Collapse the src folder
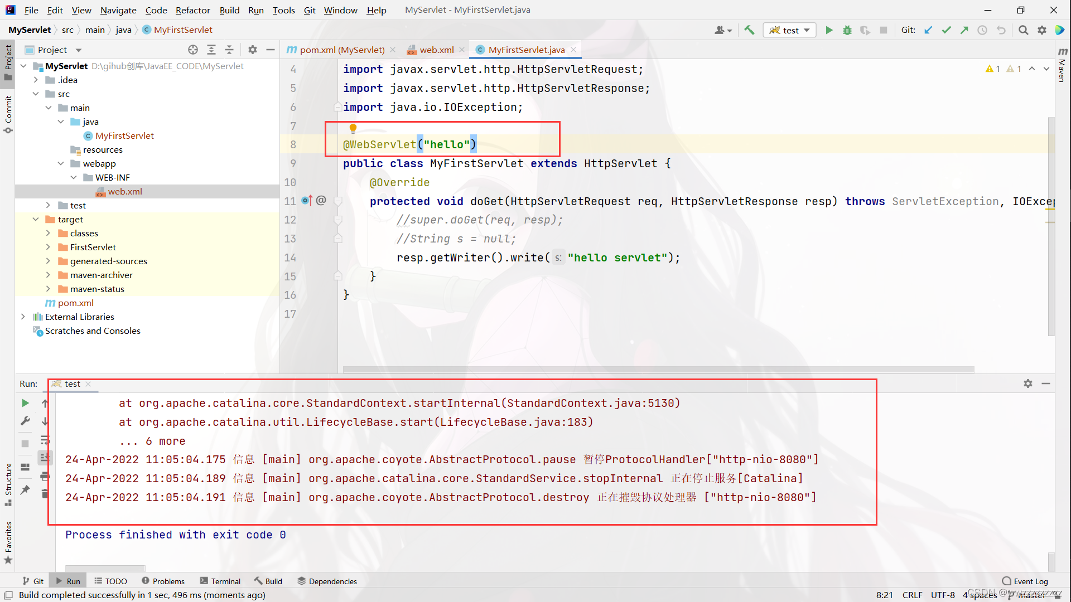This screenshot has height=602, width=1071. pos(36,94)
